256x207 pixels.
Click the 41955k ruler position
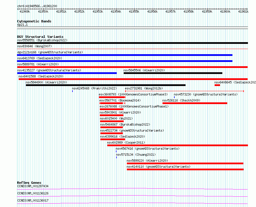click(134, 11)
